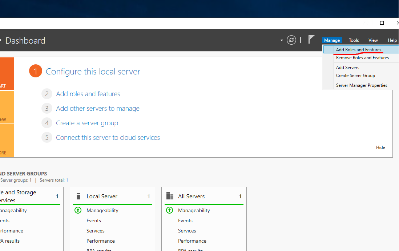Click the step 5 number circle

coord(47,138)
